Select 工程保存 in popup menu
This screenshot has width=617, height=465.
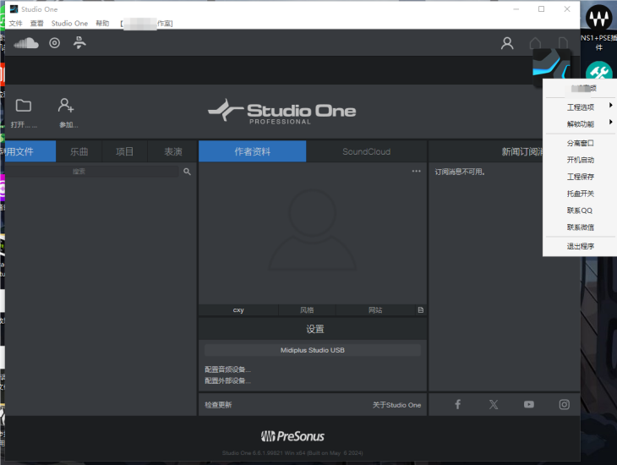[x=581, y=177]
